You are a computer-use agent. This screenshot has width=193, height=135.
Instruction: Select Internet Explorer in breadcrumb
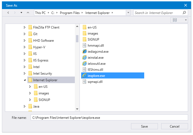[x=97, y=13]
